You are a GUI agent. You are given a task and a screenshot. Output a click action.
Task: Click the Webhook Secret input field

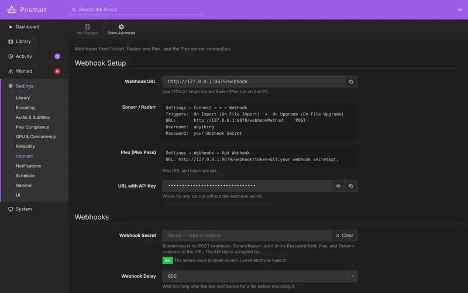point(247,236)
